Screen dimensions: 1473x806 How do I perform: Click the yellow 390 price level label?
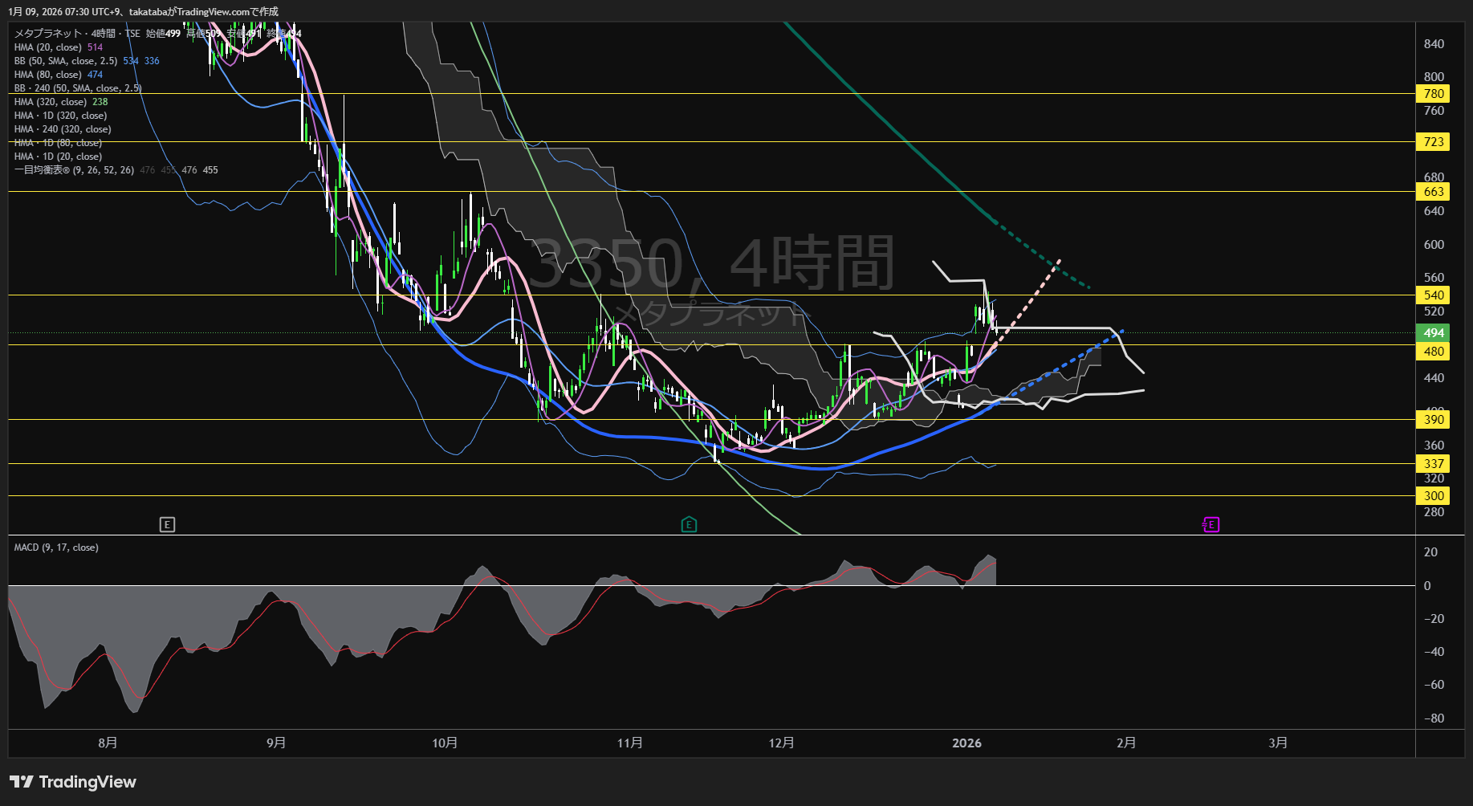point(1433,420)
